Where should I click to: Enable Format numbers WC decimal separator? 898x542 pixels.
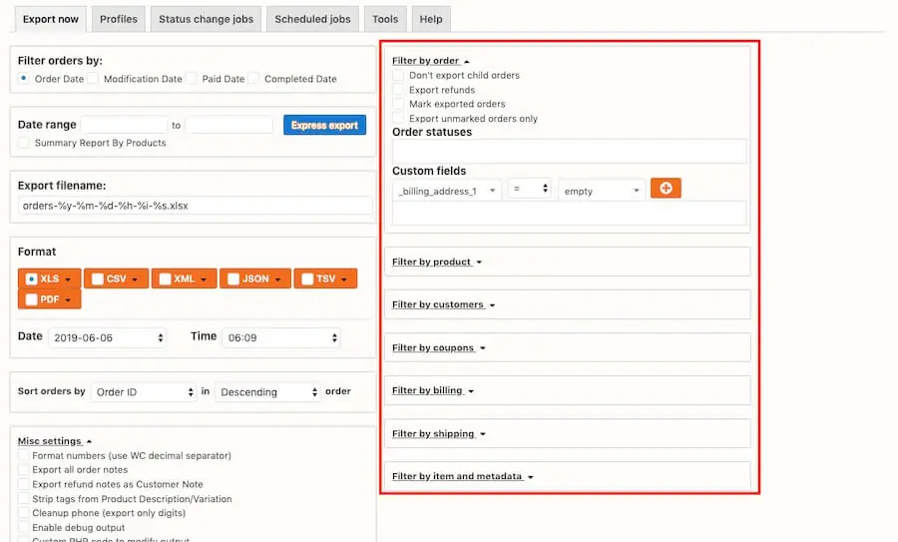[24, 455]
